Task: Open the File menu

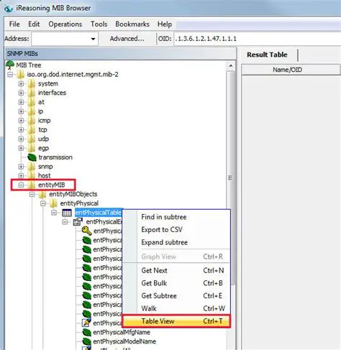Action: pyautogui.click(x=14, y=24)
